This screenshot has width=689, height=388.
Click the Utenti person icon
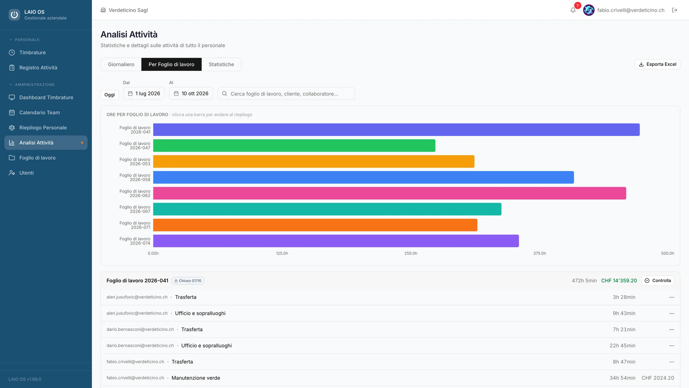tap(12, 173)
